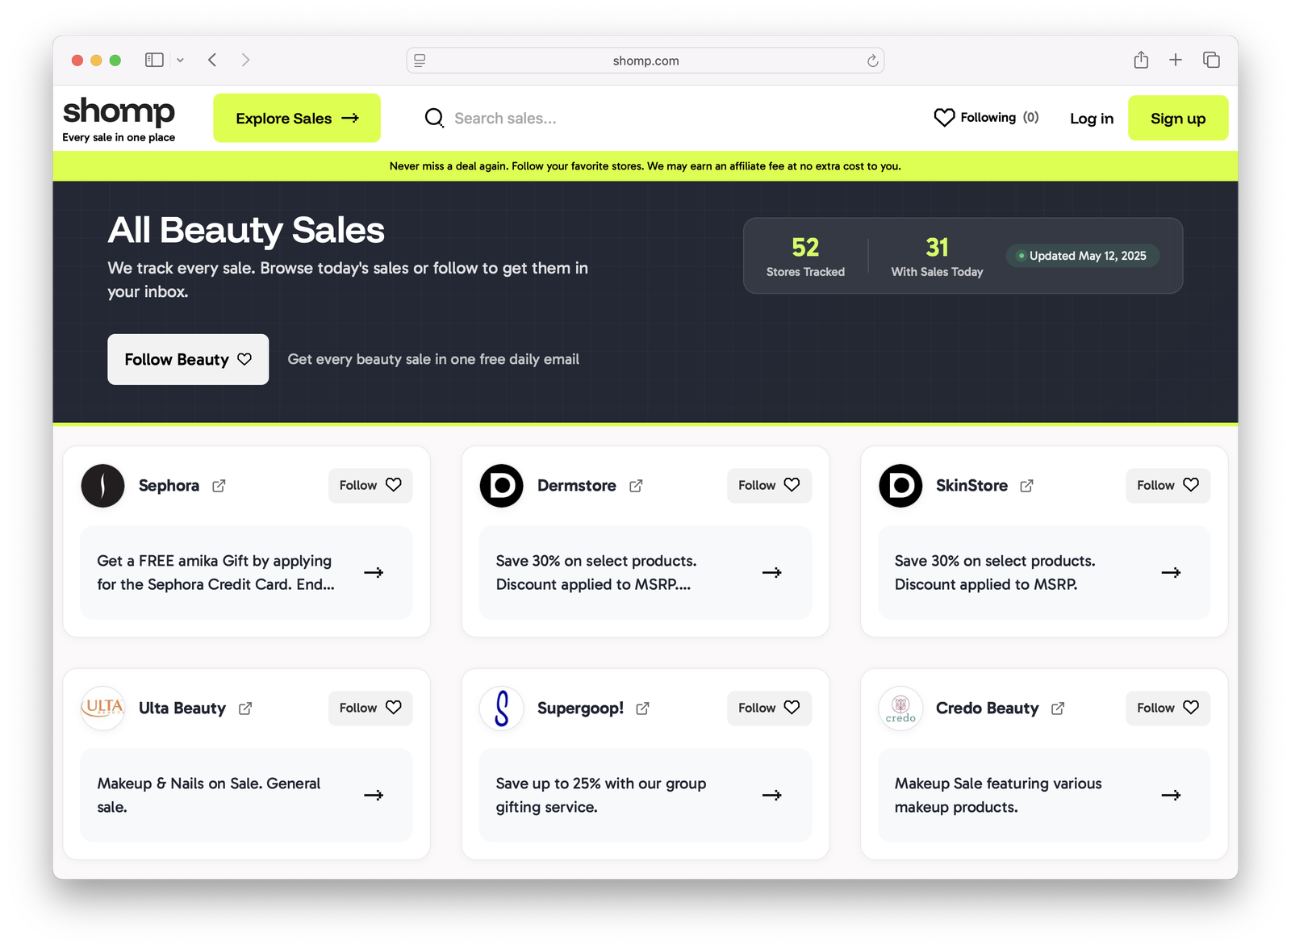Screen dimensions: 1291x949
Task: Click the SkinStore store name
Action: pos(971,486)
